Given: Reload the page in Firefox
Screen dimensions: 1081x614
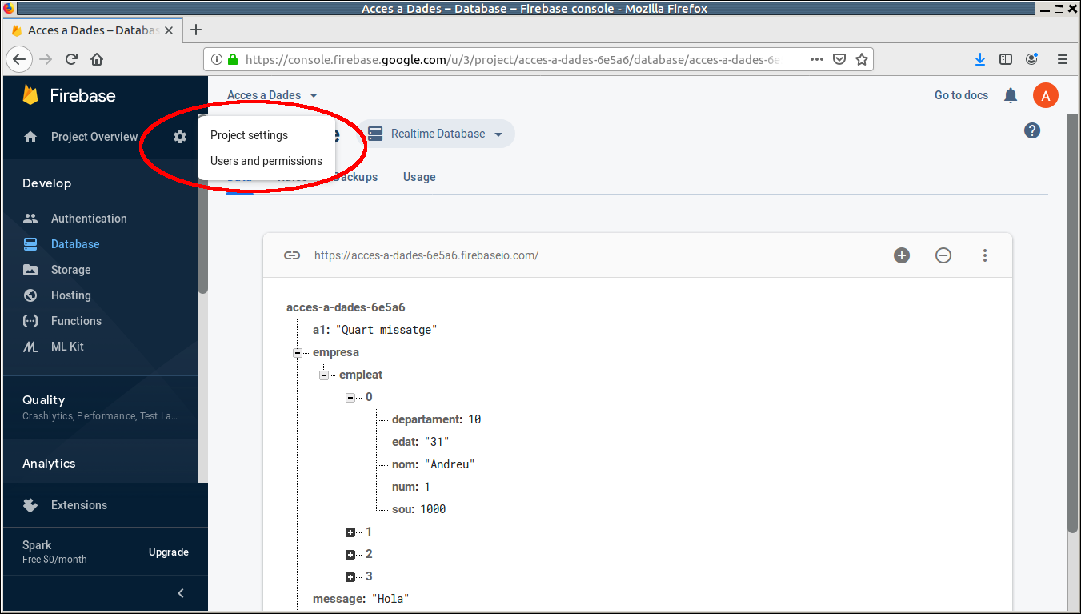Looking at the screenshot, I should coord(71,59).
